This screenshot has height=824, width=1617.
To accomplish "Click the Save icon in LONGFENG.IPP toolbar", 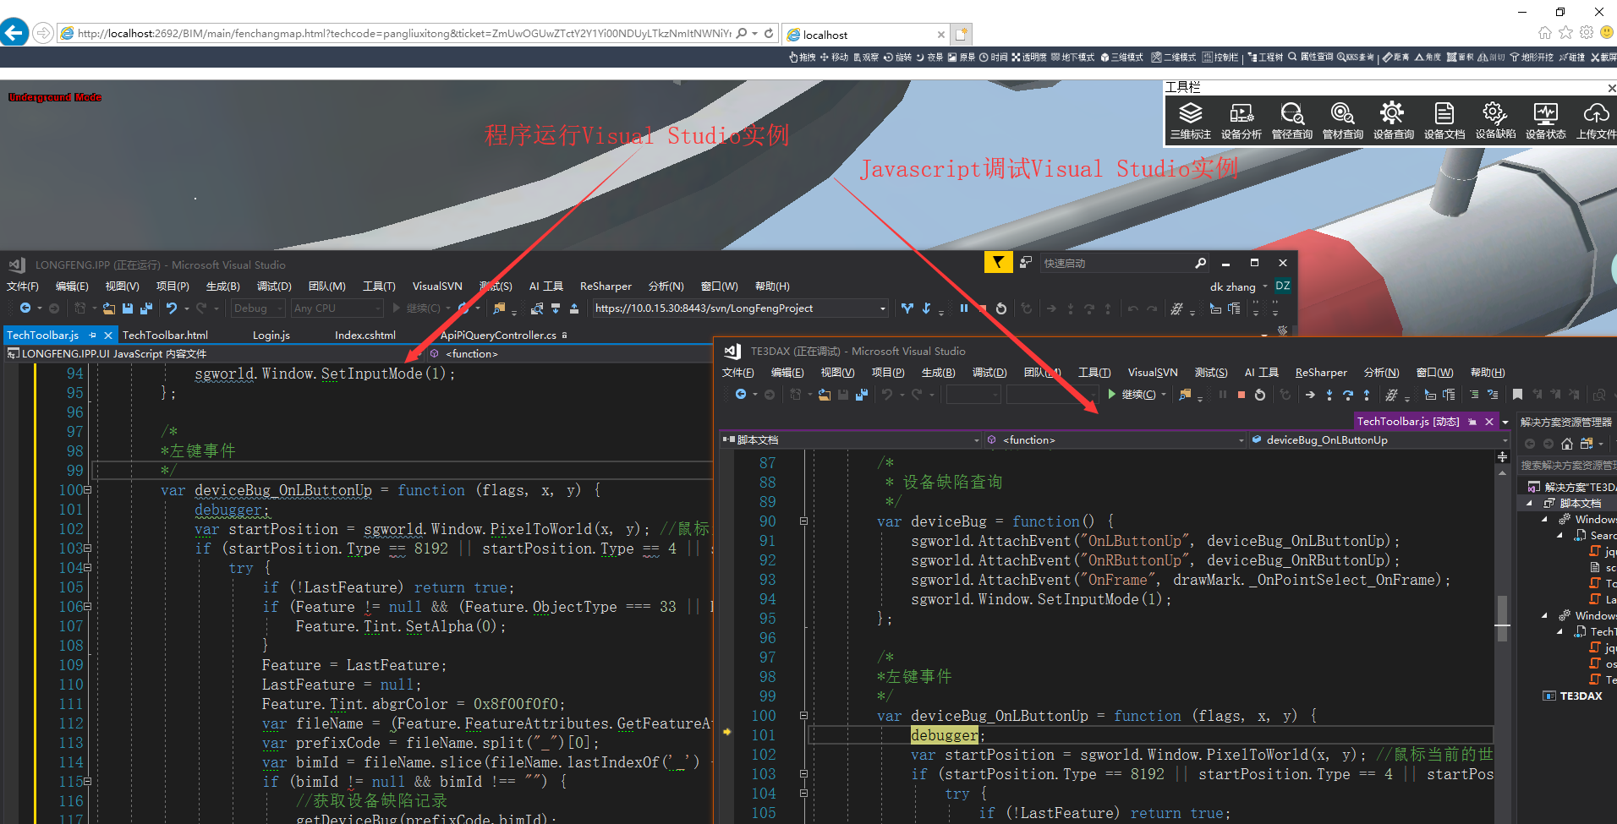I will pyautogui.click(x=128, y=308).
